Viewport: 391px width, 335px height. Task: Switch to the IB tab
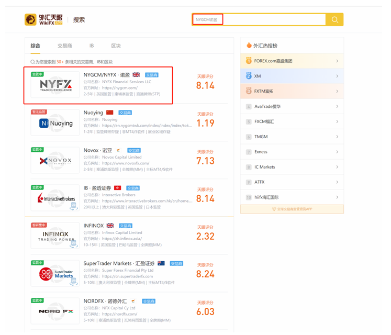pyautogui.click(x=92, y=46)
